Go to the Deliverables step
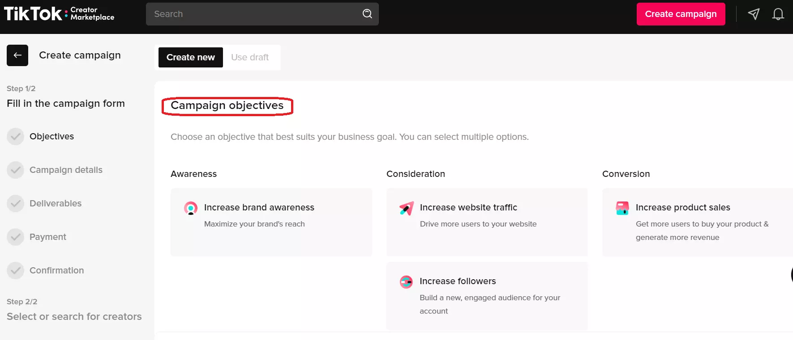 coord(56,203)
